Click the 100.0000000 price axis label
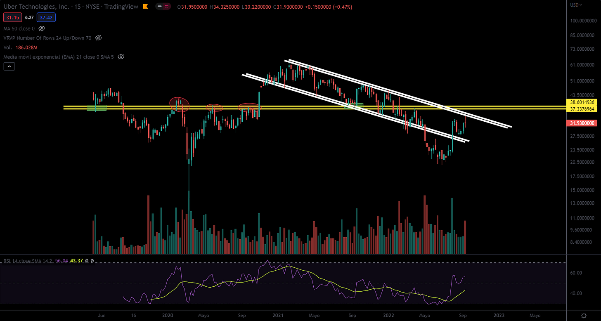This screenshot has height=321, width=601. pos(582,21)
